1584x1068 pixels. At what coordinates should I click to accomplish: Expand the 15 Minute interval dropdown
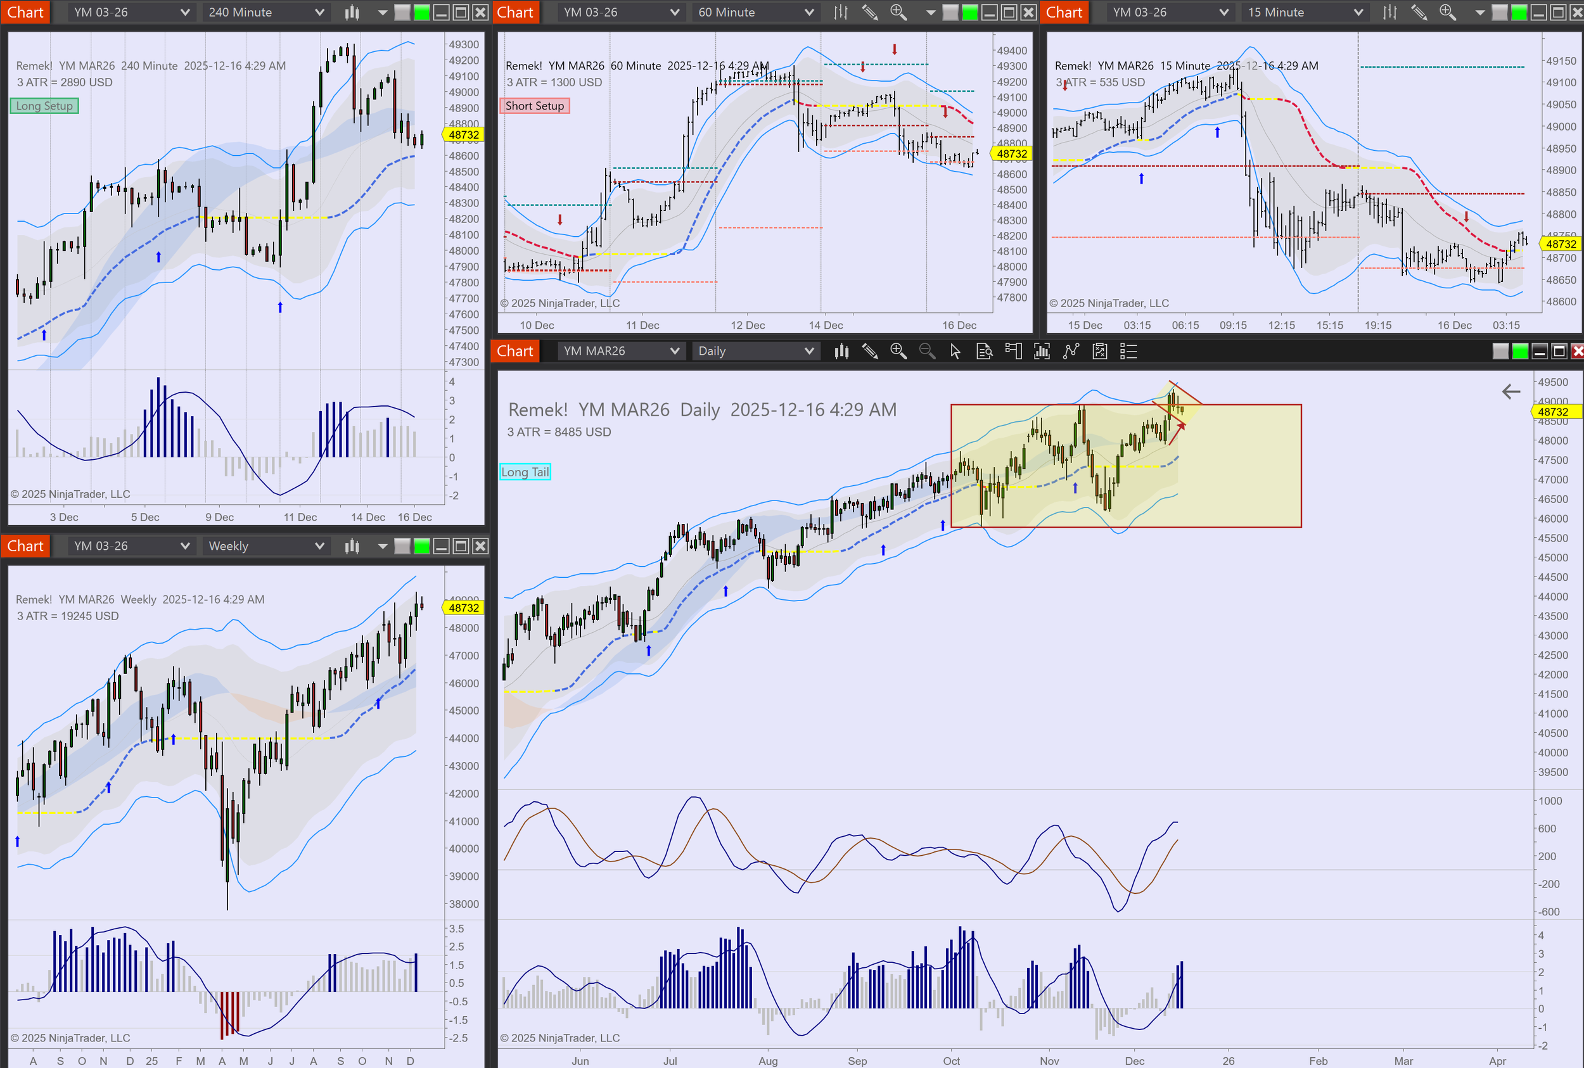pos(1305,12)
